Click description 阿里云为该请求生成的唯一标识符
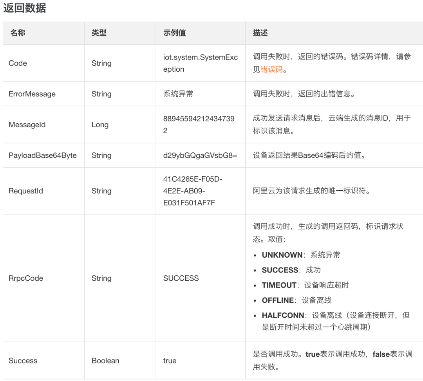This screenshot has height=381, width=423. pos(312,191)
